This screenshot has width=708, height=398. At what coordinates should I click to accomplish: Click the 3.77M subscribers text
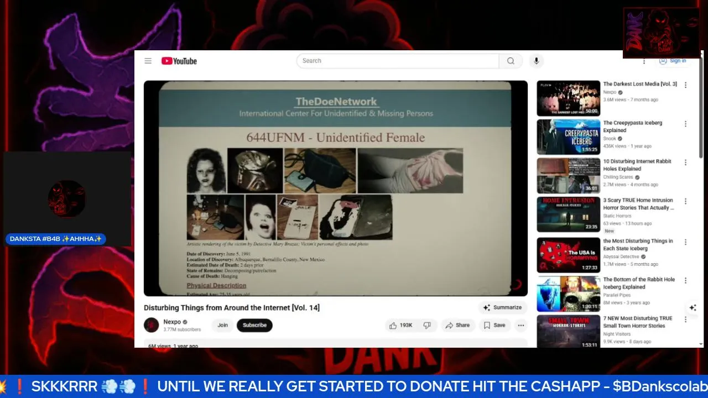pyautogui.click(x=182, y=329)
